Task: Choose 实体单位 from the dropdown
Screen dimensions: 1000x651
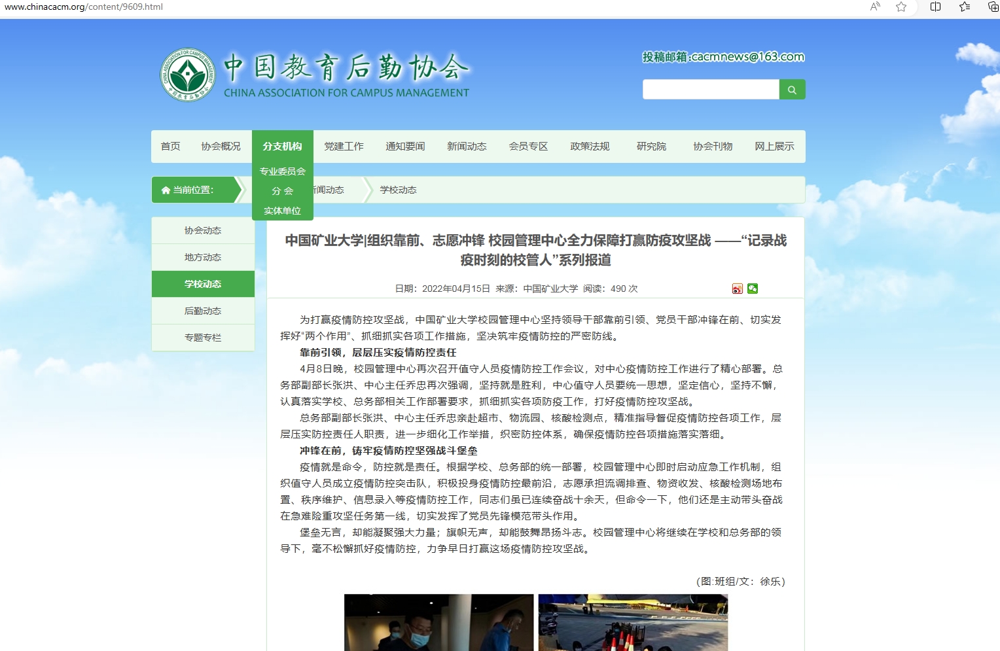Action: [283, 211]
